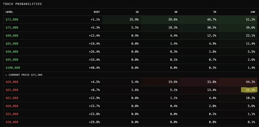Select the 1D timeframe column header

click(137, 12)
